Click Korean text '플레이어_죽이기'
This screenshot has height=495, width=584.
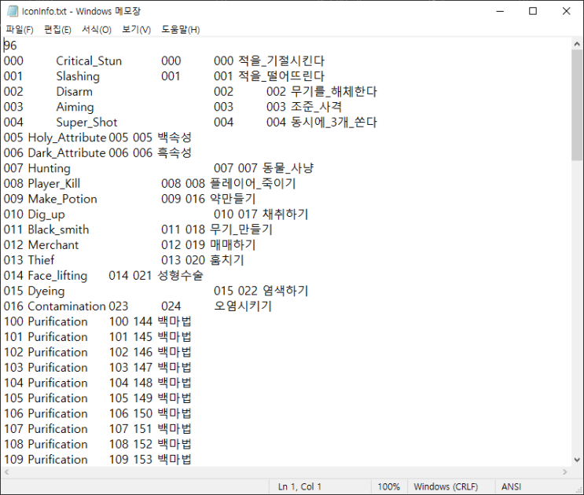point(253,184)
